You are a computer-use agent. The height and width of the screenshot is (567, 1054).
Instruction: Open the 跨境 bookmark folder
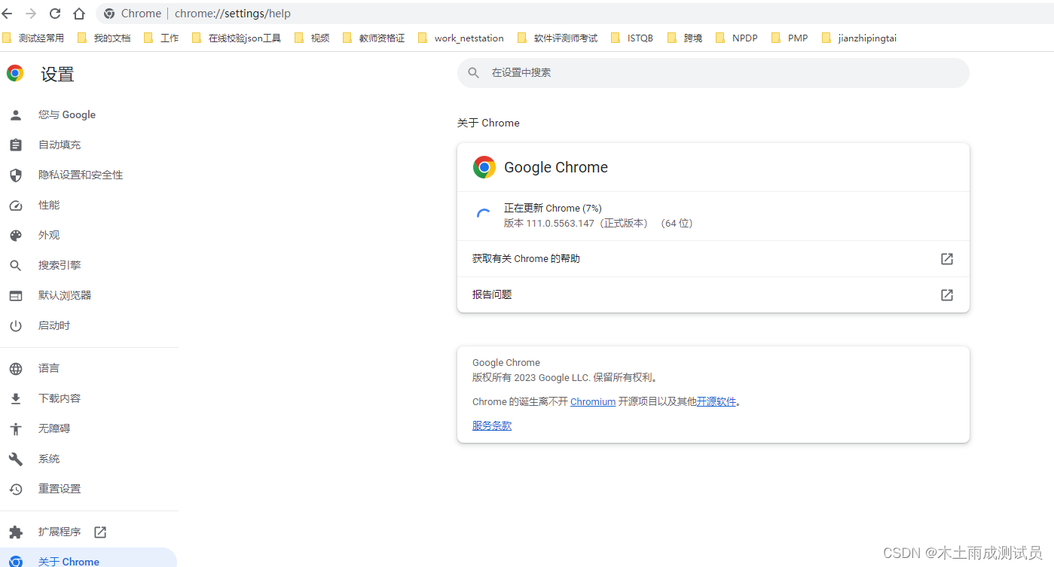point(685,38)
